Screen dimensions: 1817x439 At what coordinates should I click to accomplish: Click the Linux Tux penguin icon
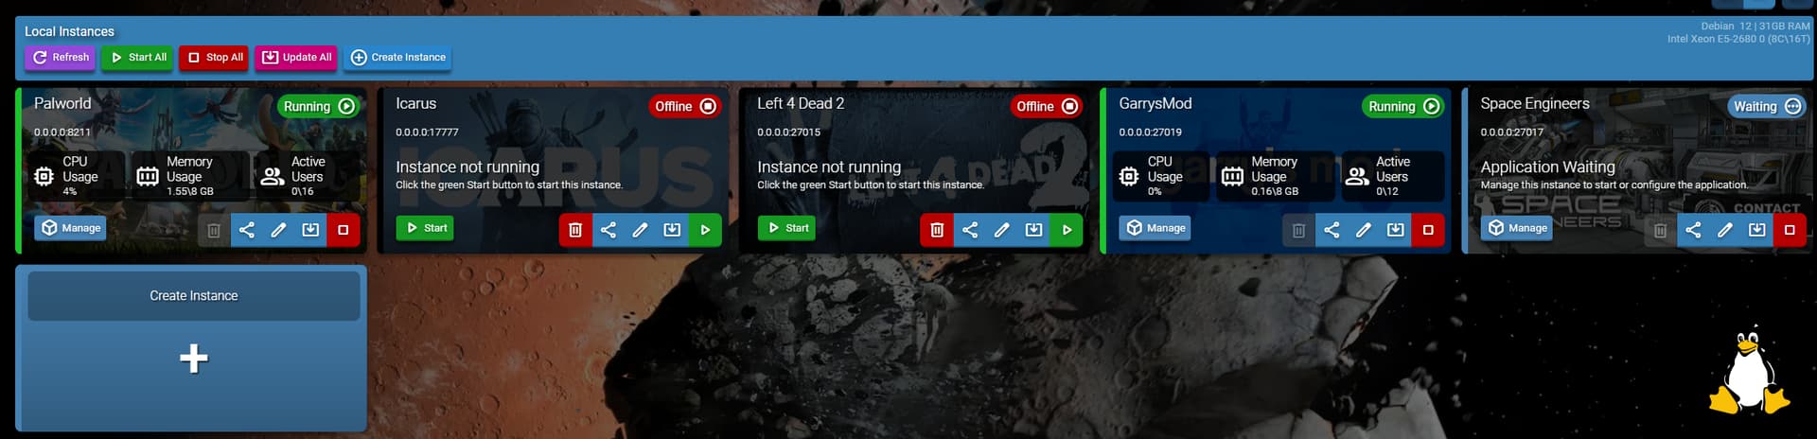(x=1749, y=372)
